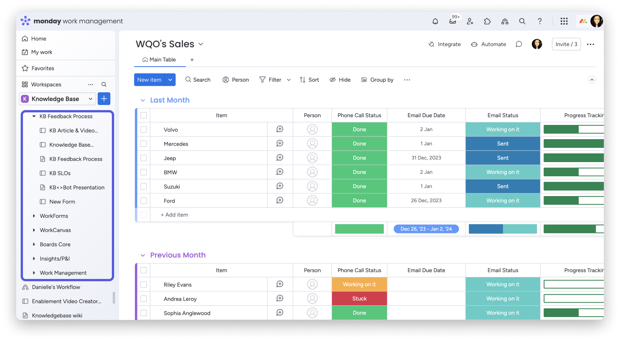Open My work in sidebar
This screenshot has width=620, height=340.
[37, 52]
